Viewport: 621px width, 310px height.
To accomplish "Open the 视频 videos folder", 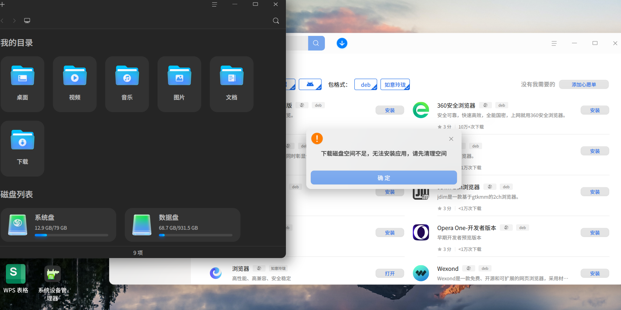I will 75,84.
